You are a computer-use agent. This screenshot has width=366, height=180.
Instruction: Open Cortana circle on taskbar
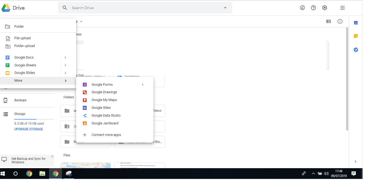coord(16,174)
